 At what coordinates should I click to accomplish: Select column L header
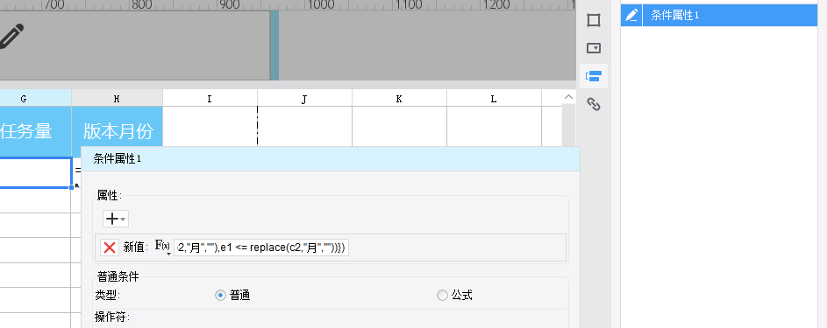(494, 98)
